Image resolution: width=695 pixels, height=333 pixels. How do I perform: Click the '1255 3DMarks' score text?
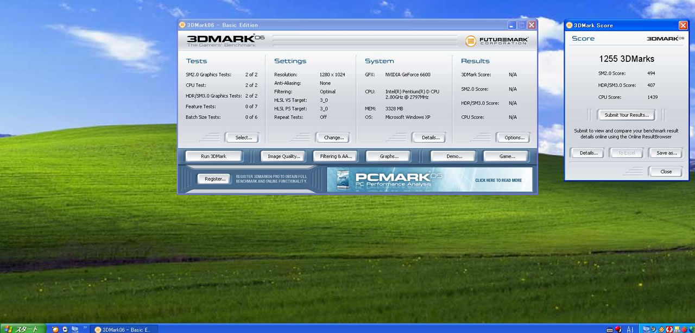627,59
